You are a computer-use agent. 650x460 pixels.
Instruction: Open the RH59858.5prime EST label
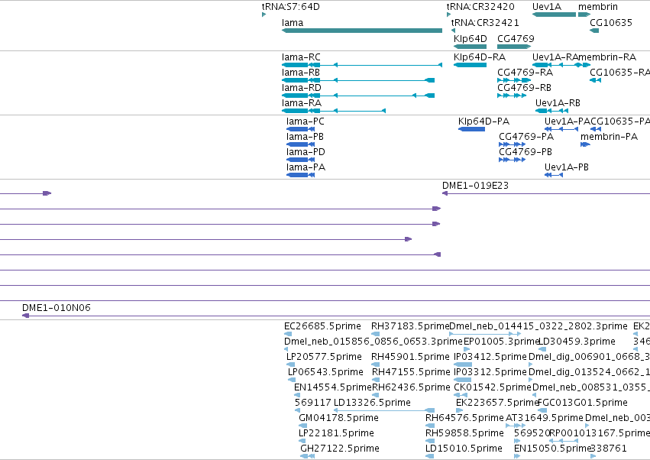point(464,434)
